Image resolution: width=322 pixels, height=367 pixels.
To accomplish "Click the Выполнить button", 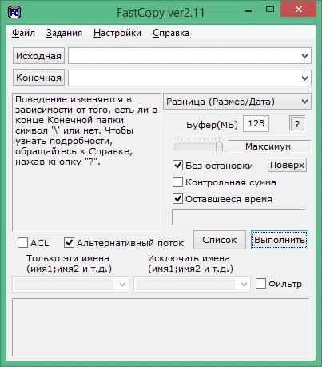I will (x=280, y=240).
